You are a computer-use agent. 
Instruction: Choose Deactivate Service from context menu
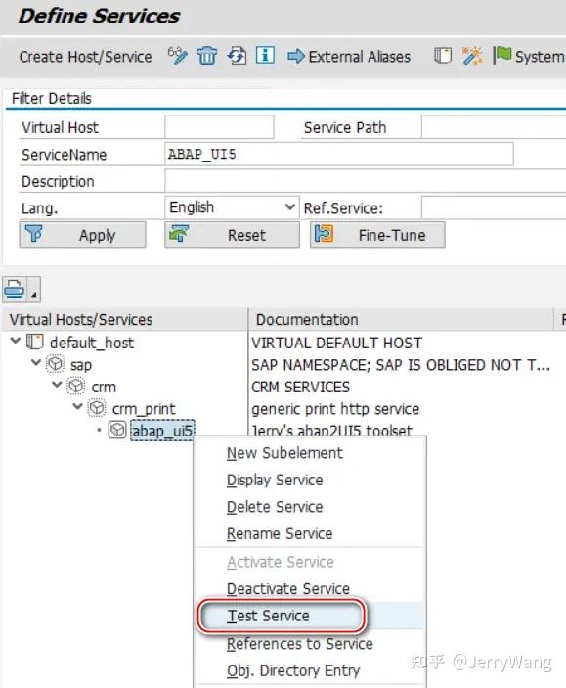coord(288,589)
